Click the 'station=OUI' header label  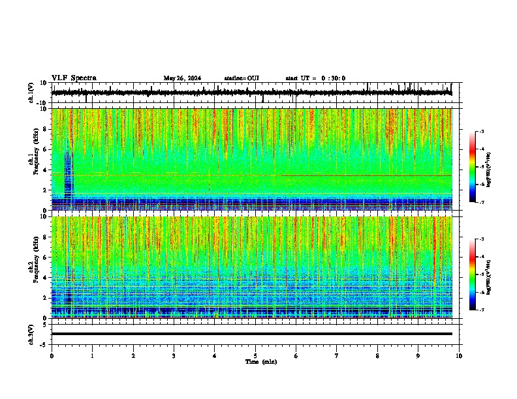[242, 78]
